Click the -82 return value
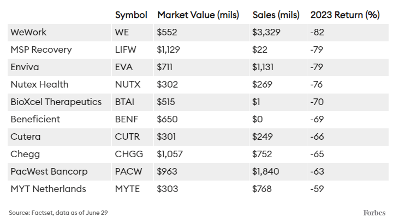The width and height of the screenshot is (393, 223). click(x=318, y=32)
